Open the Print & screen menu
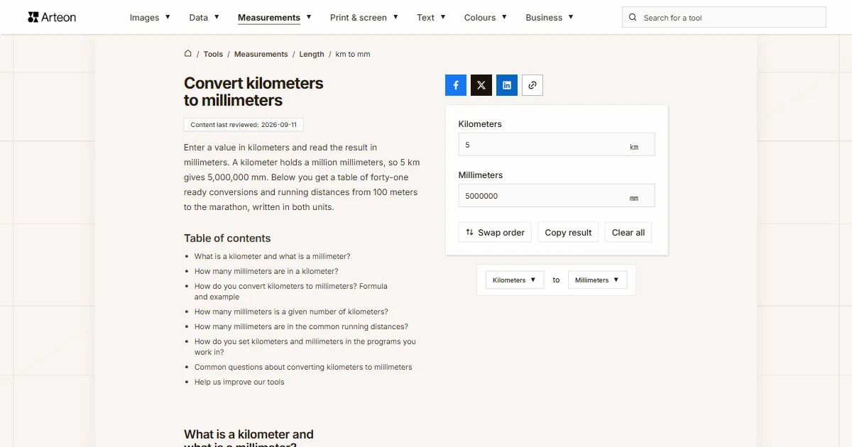852x447 pixels. pyautogui.click(x=364, y=18)
